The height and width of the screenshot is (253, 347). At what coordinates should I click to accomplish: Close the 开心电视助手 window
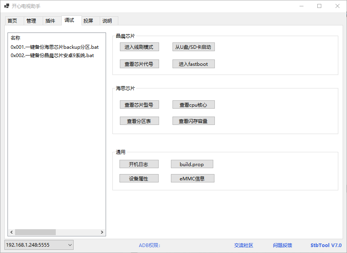tap(338, 6)
